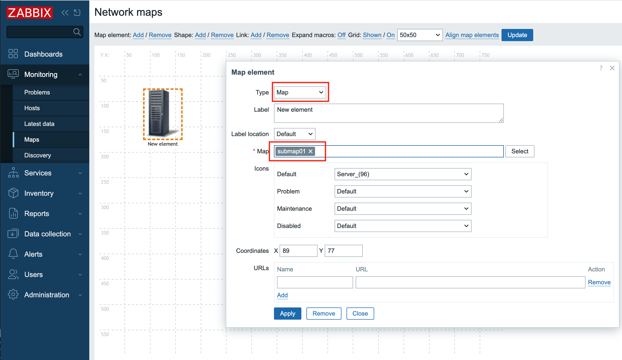Expand the Inventory menu chevron
The image size is (622, 360).
[80, 193]
